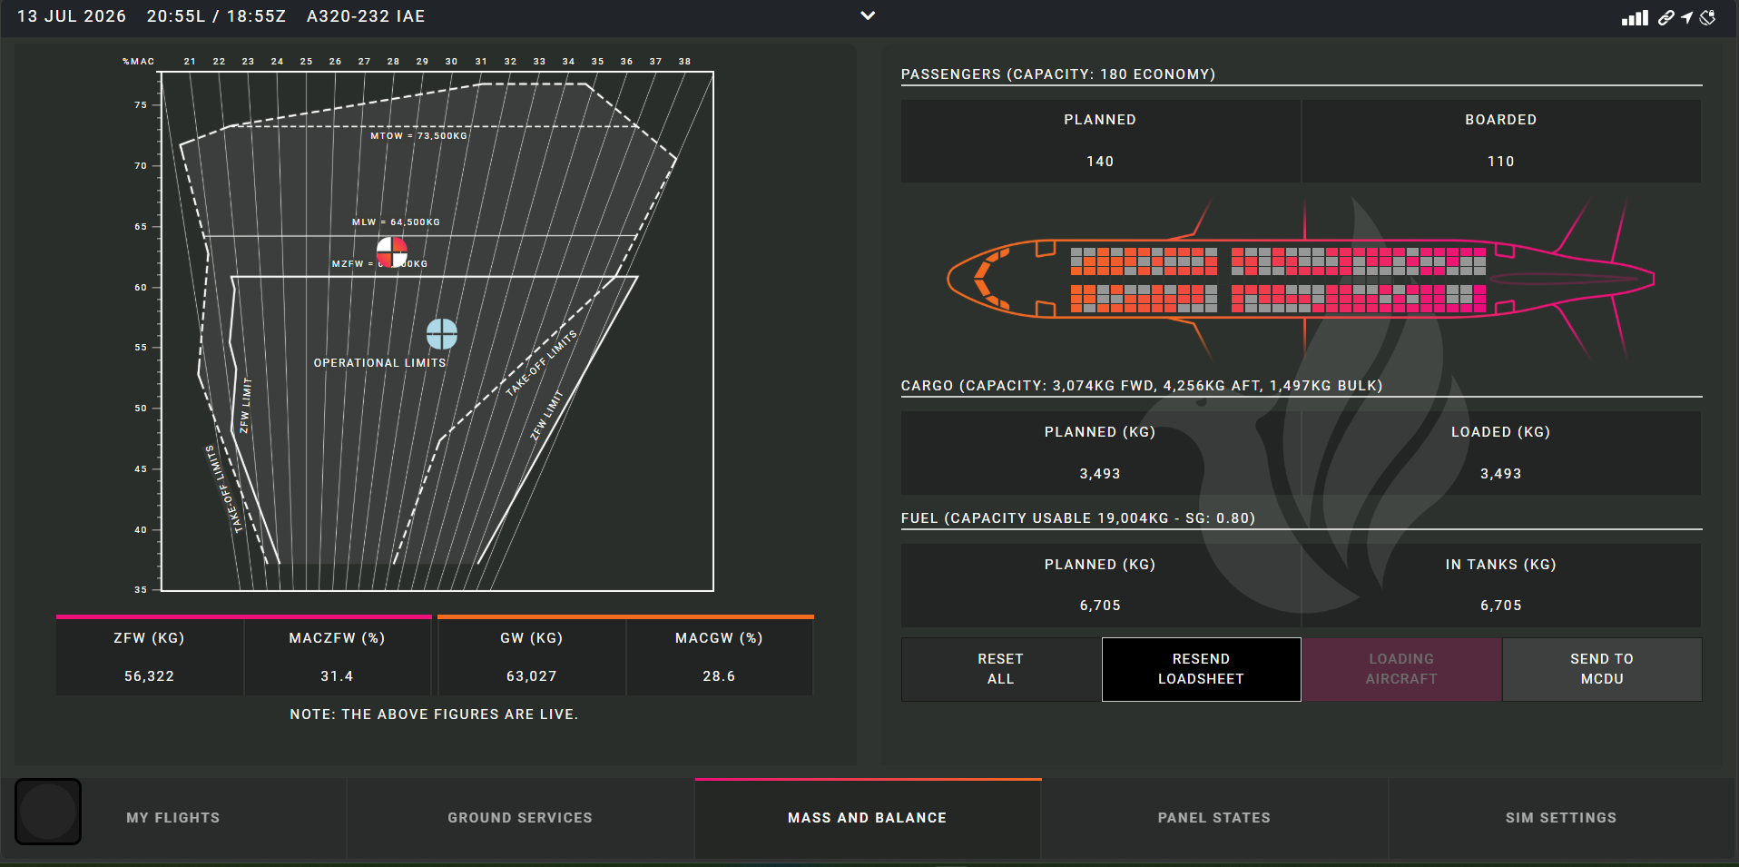
Task: Go to the Sim Settings tab
Action: pos(1561,818)
